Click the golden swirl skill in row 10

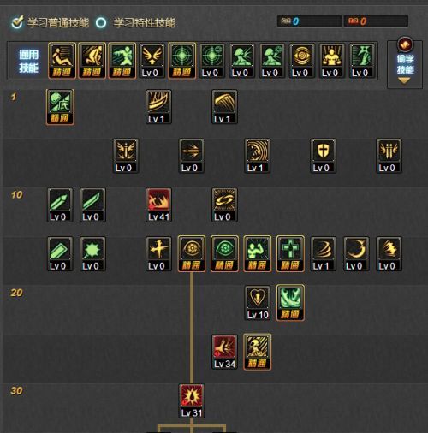tap(224, 205)
